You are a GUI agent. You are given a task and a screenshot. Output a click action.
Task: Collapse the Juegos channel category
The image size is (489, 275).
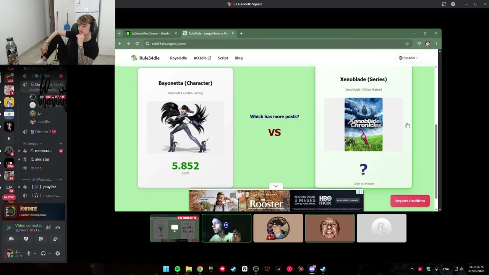pyautogui.click(x=34, y=144)
